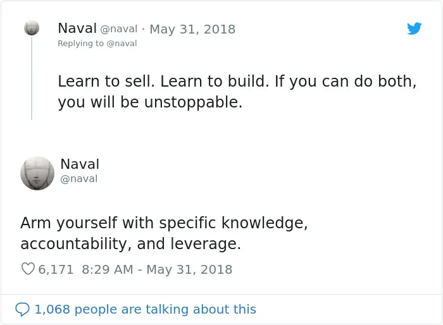The height and width of the screenshot is (325, 443).
Task: Click the speech bubble conversation icon
Action: click(x=22, y=309)
